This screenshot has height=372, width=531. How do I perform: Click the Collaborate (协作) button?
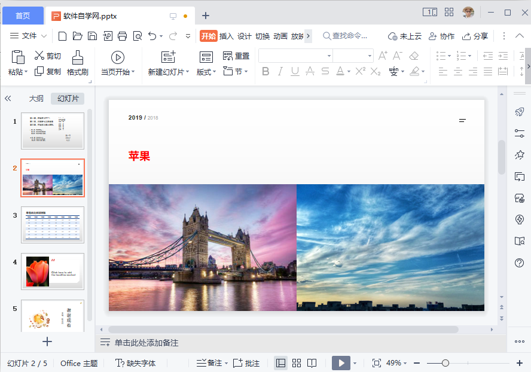(441, 36)
